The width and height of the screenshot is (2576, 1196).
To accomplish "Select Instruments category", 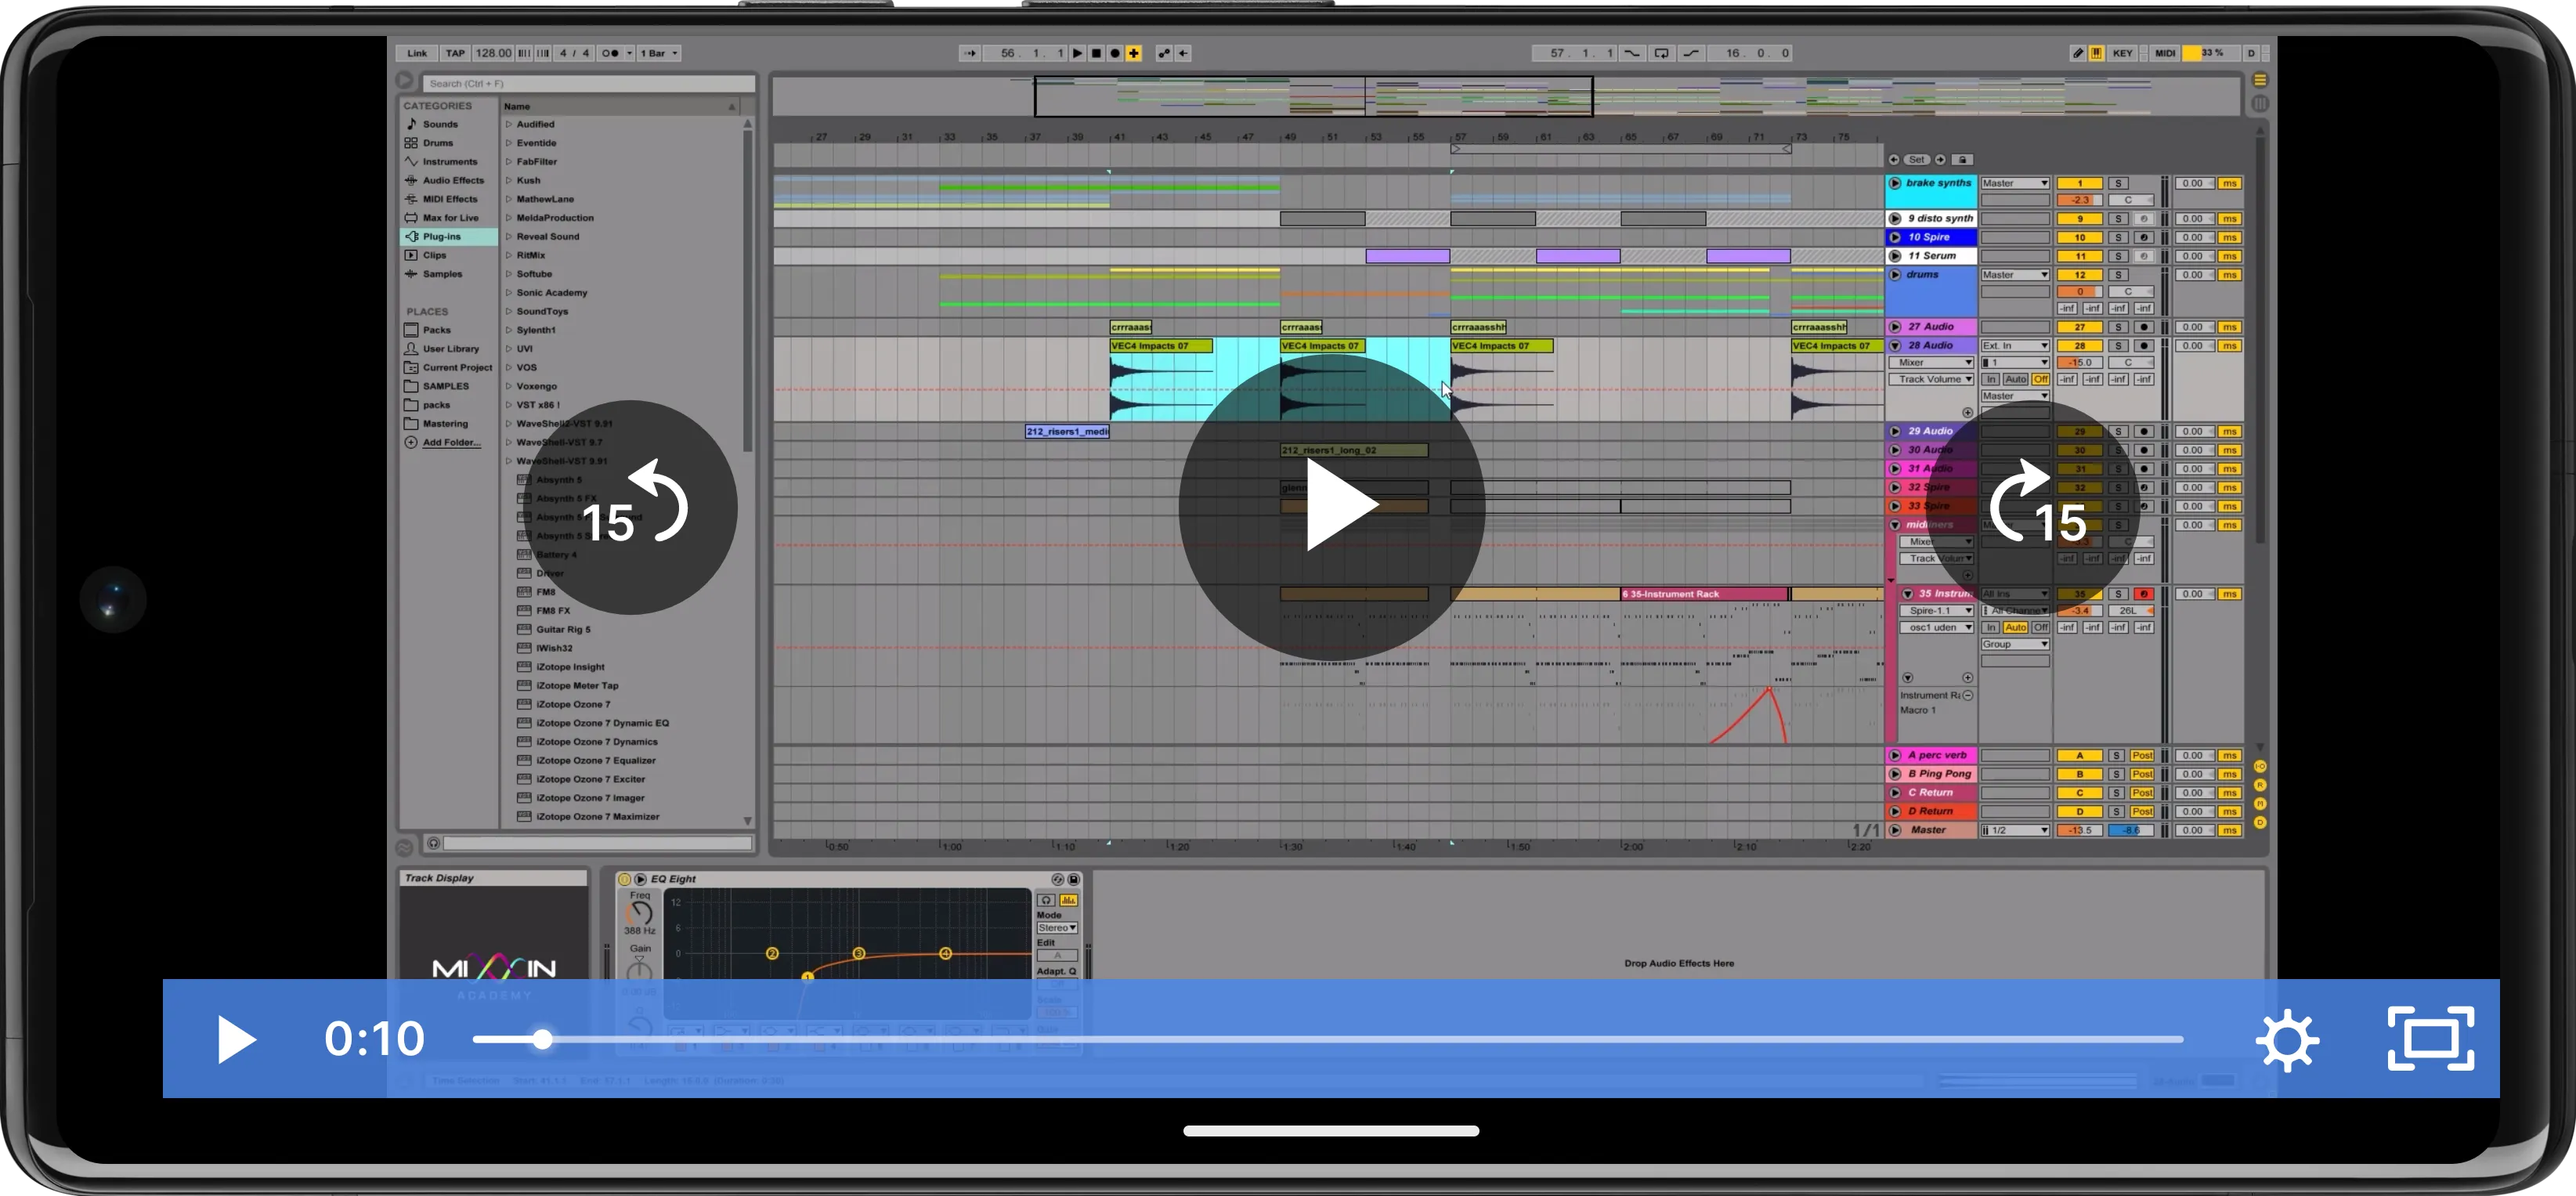I will point(449,162).
